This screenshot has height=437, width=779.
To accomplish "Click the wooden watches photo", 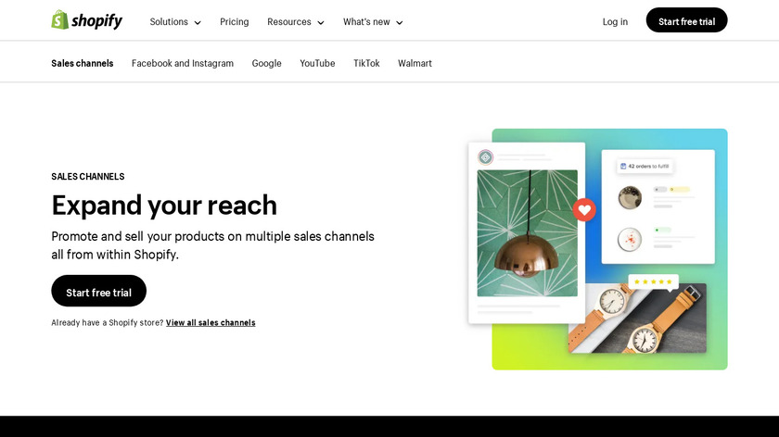I will pos(637,318).
